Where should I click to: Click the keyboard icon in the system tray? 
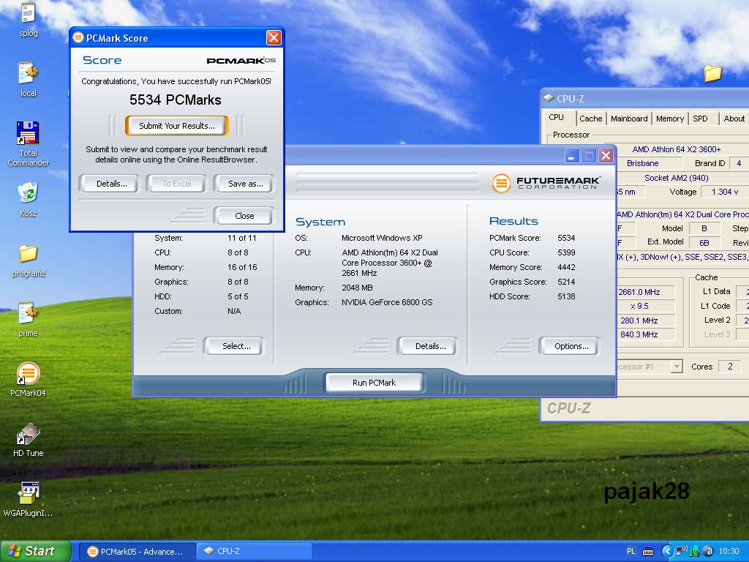(x=648, y=552)
